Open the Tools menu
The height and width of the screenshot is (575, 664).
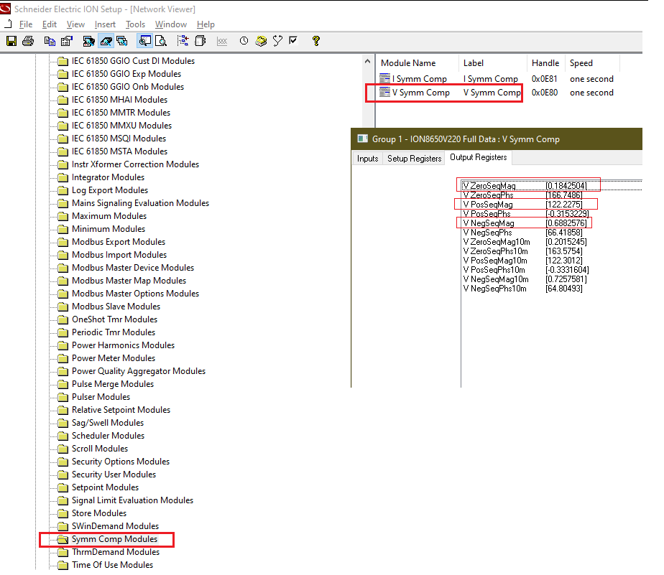(136, 24)
